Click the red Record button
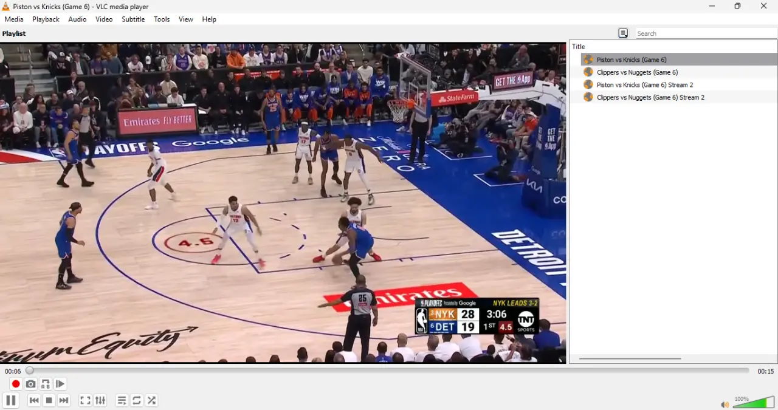 (16, 384)
